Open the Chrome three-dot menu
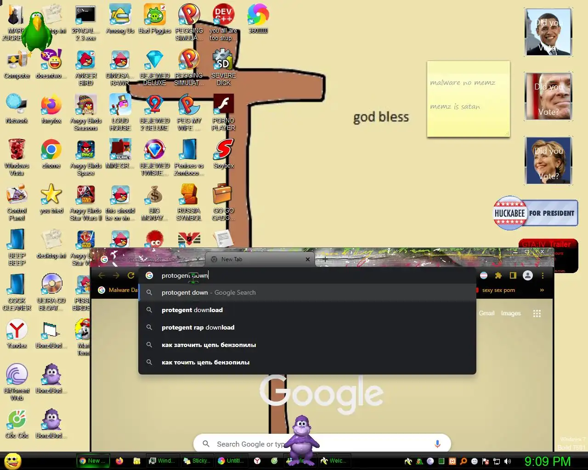The image size is (588, 470). point(543,275)
